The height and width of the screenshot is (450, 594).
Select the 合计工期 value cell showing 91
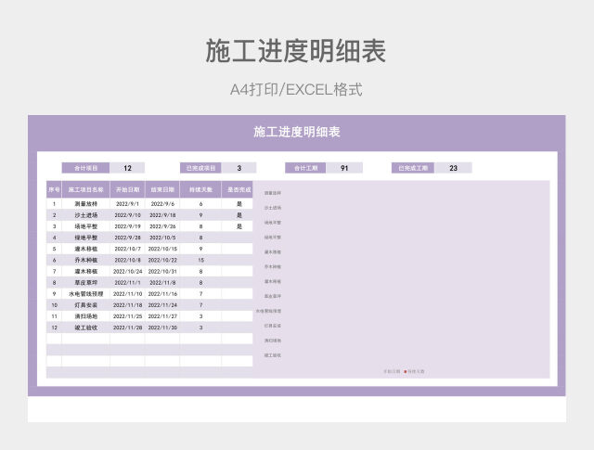(344, 168)
